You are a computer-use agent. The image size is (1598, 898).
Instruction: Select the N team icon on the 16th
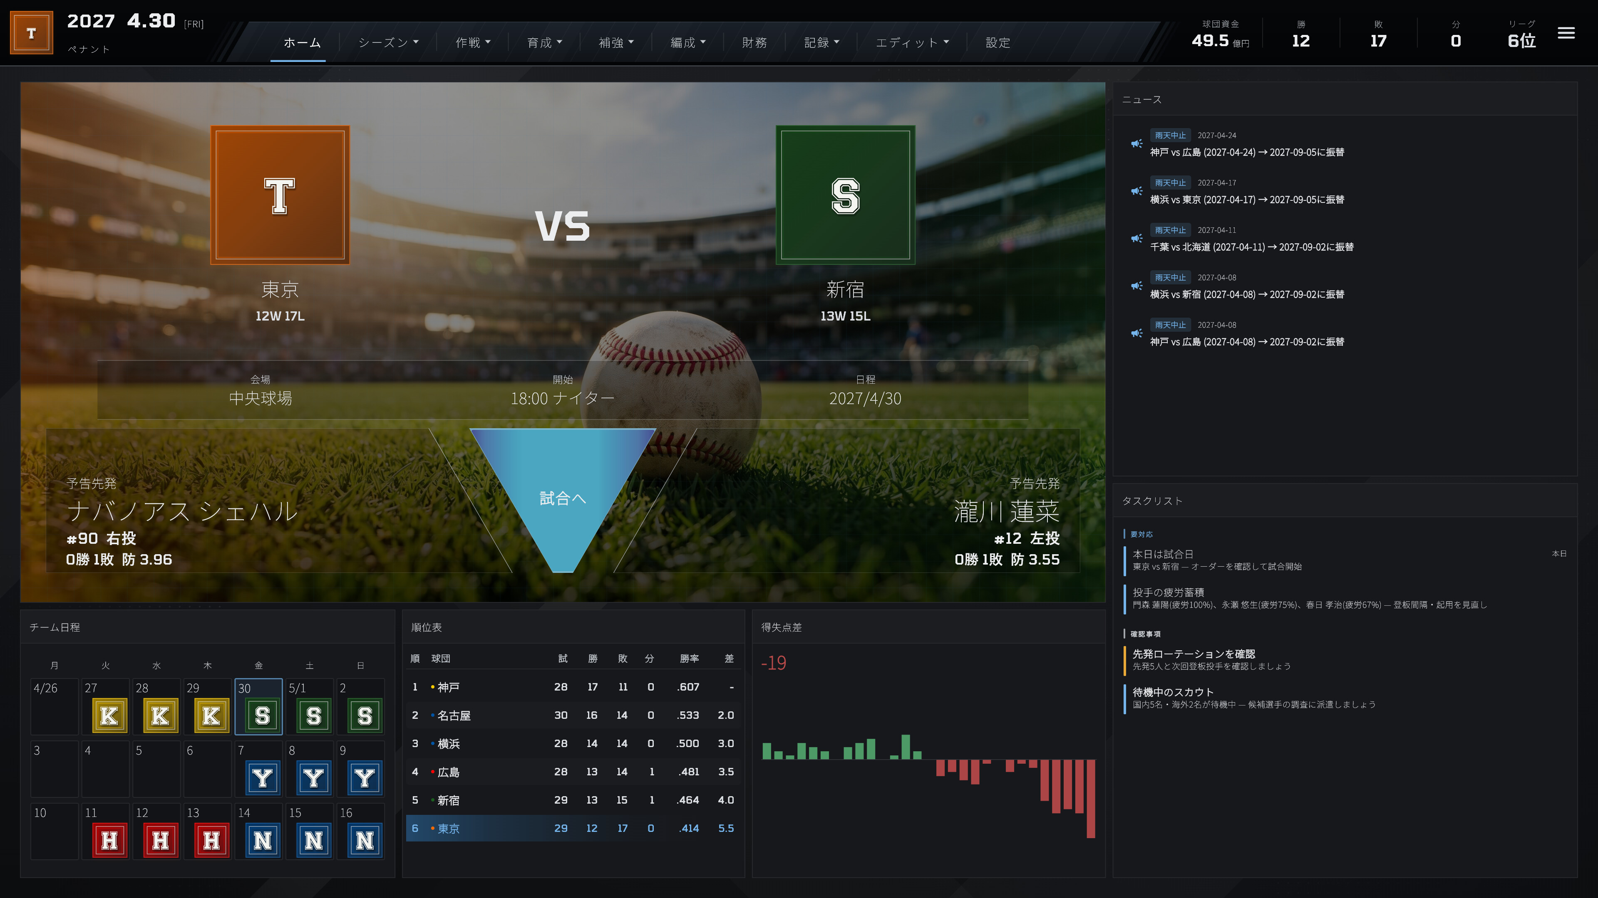click(x=364, y=840)
